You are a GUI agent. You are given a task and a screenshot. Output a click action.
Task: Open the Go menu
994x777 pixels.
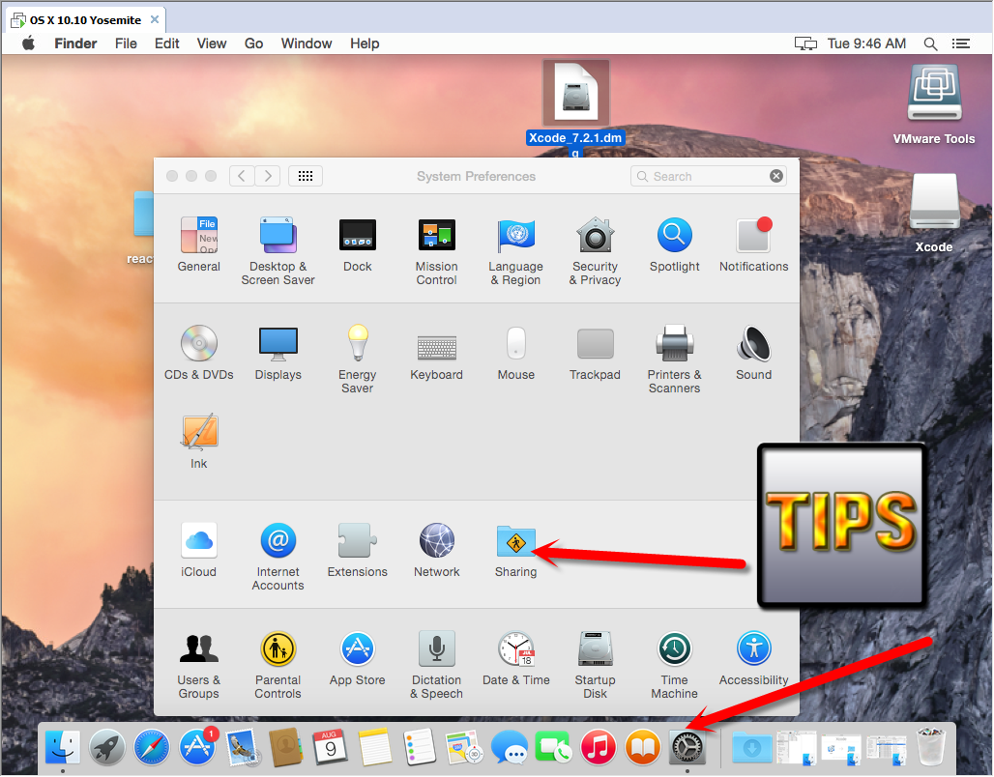[x=253, y=43]
